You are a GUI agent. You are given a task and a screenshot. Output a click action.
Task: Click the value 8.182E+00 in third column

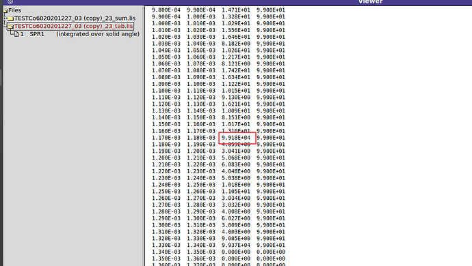click(x=236, y=44)
